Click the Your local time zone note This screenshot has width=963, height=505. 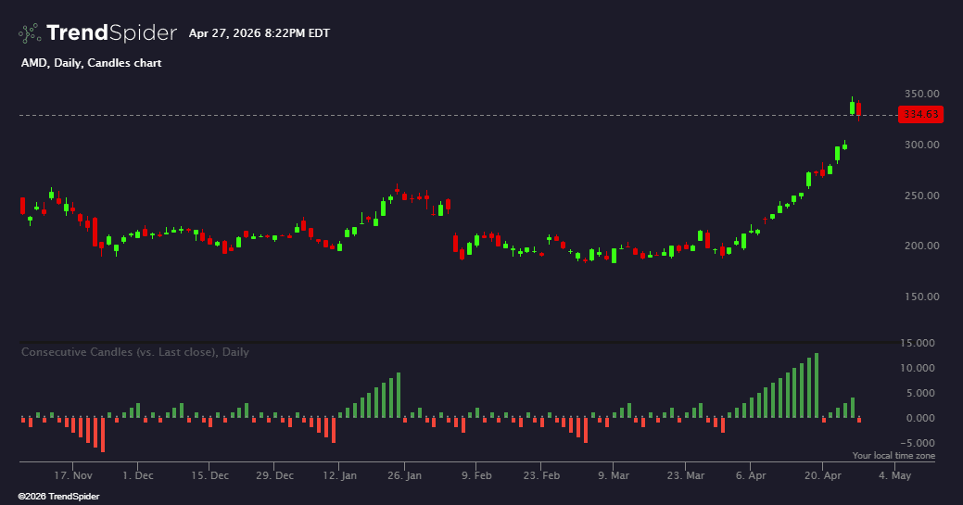click(x=893, y=456)
